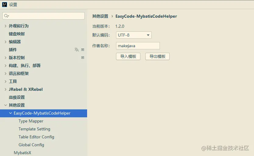The height and width of the screenshot is (156, 254).
Task: Click the 作者名称 label
Action: pyautogui.click(x=101, y=46)
